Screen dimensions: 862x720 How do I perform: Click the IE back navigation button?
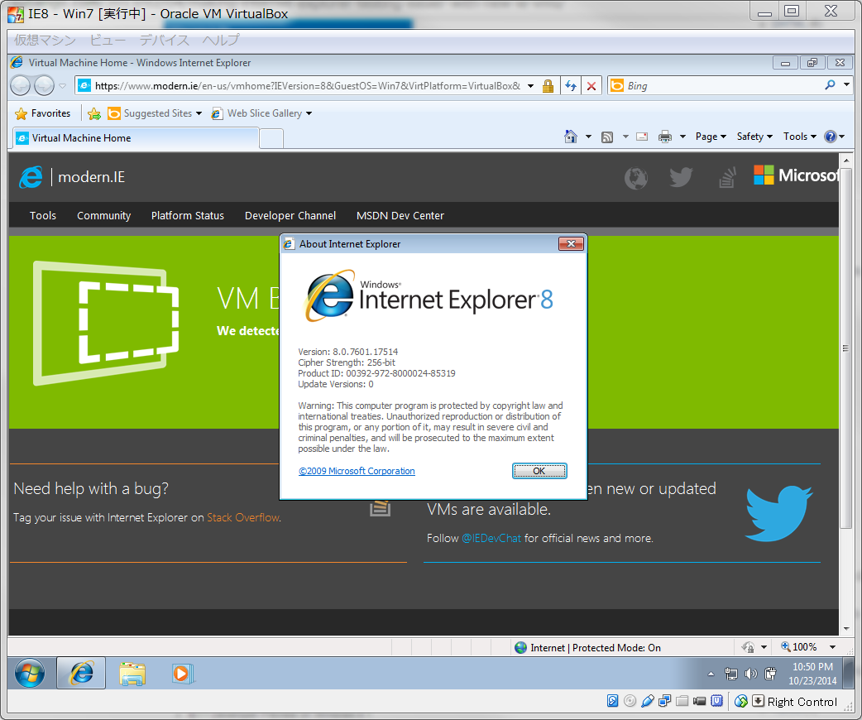[21, 86]
